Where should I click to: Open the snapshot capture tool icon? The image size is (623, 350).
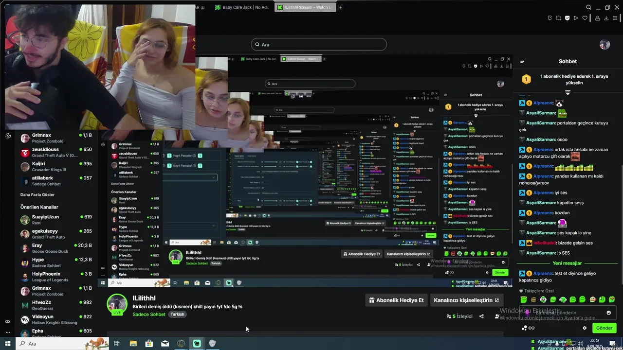click(x=558, y=18)
